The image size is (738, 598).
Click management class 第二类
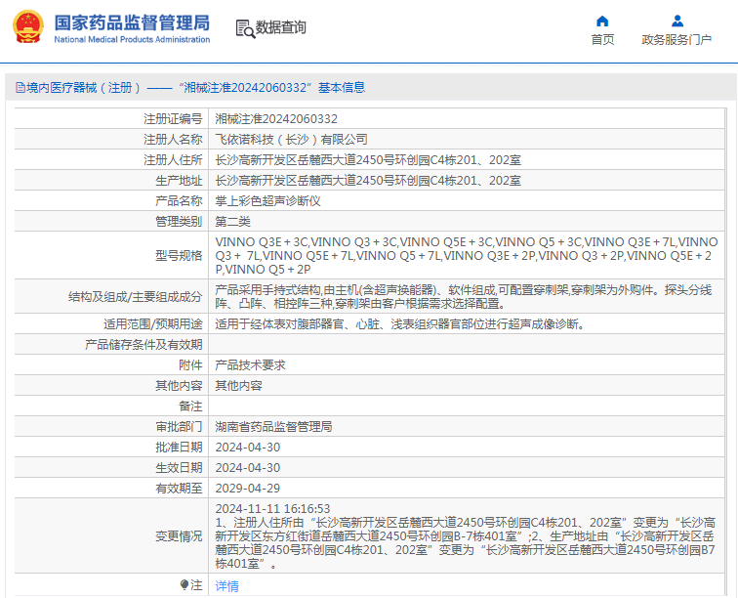[232, 222]
